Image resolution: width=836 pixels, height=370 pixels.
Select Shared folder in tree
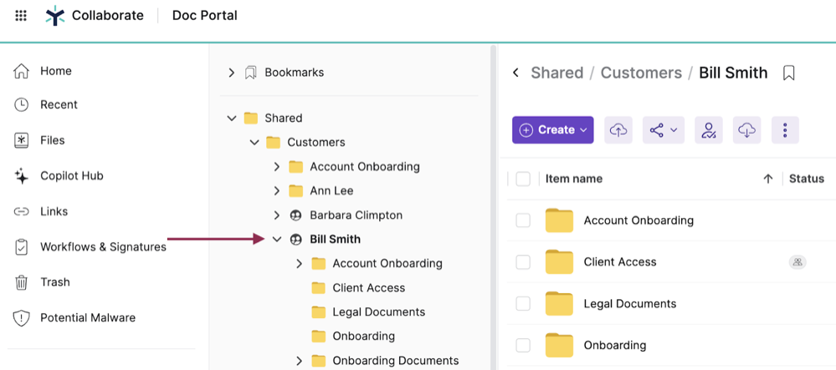click(x=283, y=119)
